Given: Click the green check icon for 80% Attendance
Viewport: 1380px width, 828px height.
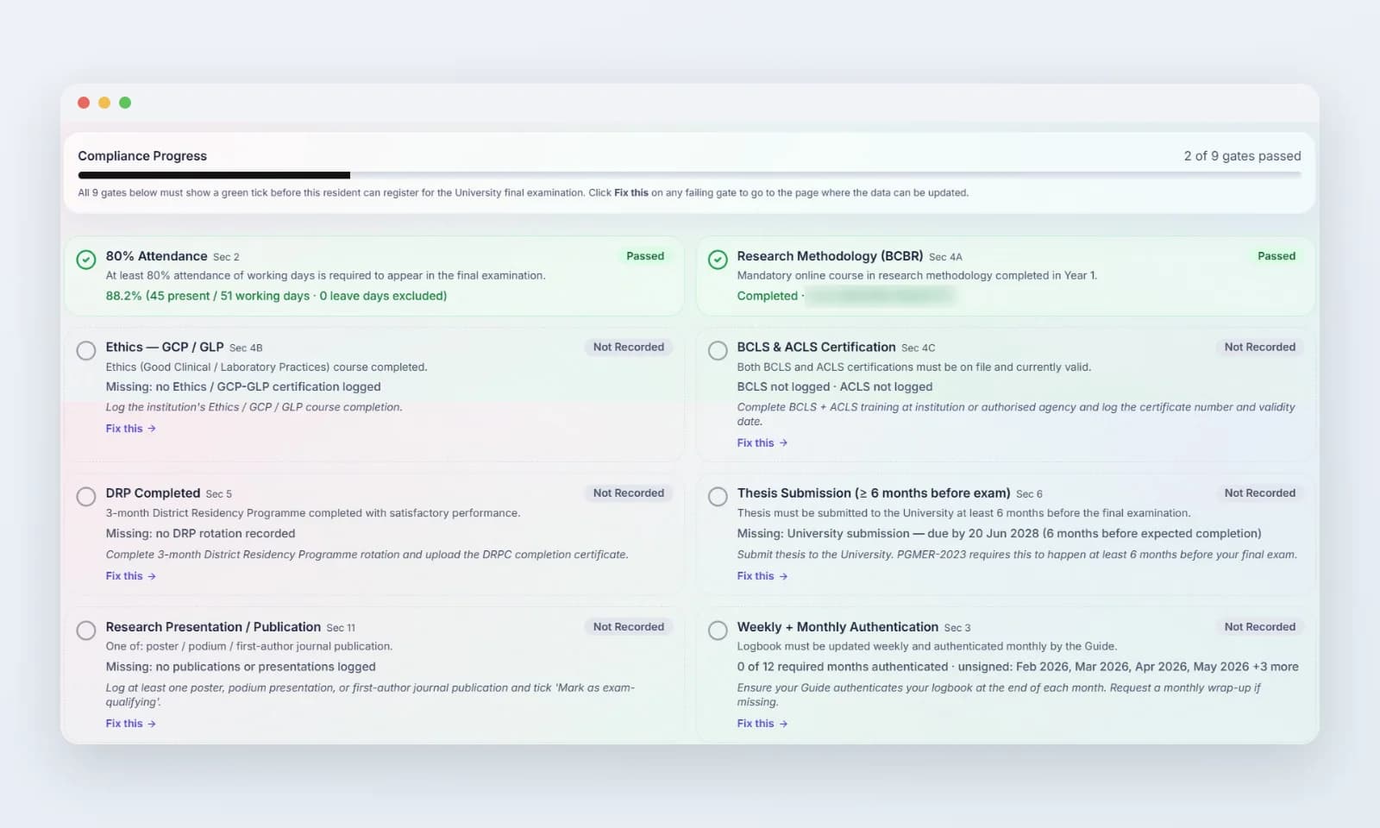Looking at the screenshot, I should 86,260.
